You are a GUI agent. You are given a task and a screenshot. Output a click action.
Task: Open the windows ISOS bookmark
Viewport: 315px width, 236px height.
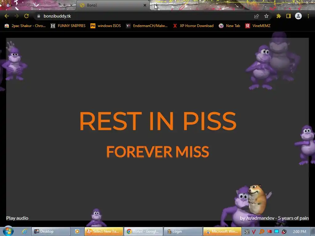click(x=106, y=26)
